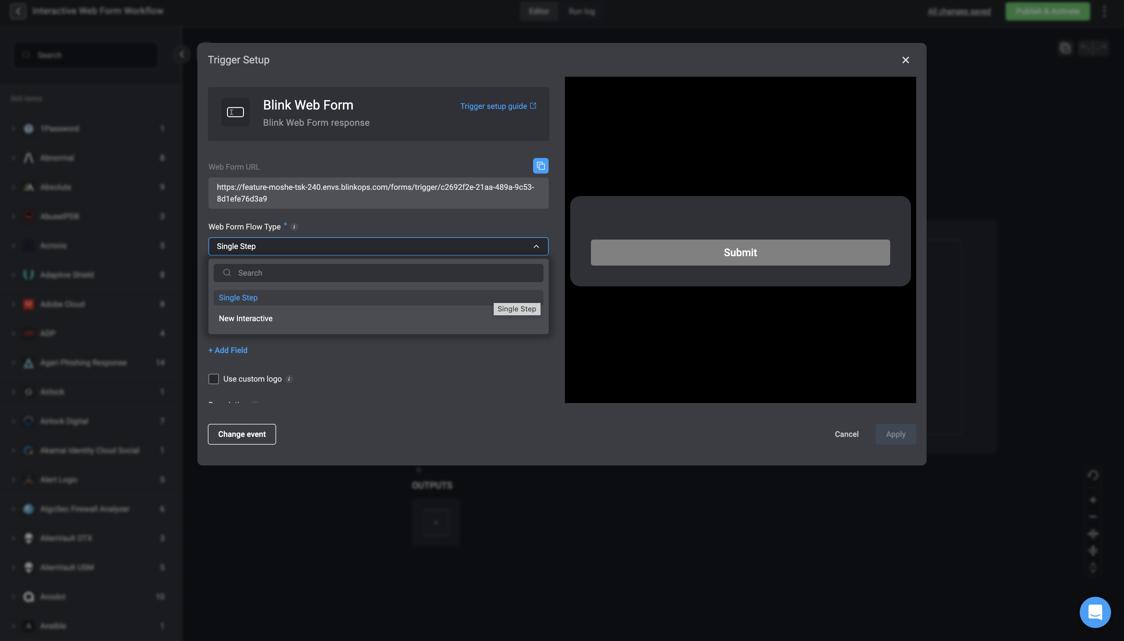
Task: Click the + Add Field link
Action: click(x=228, y=350)
